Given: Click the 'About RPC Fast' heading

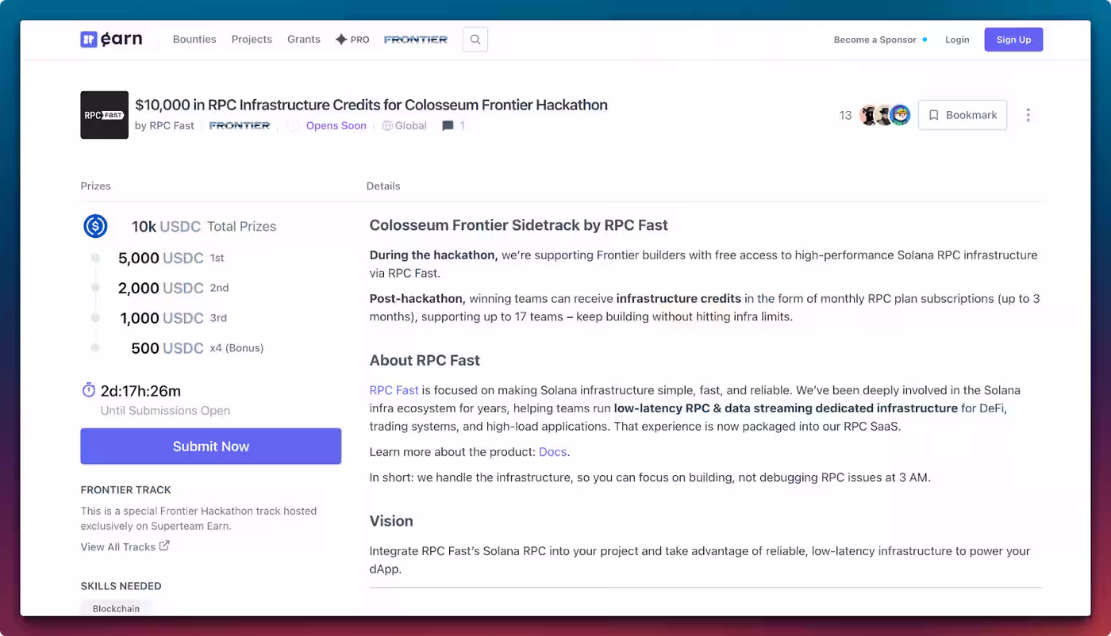Looking at the screenshot, I should (x=425, y=360).
